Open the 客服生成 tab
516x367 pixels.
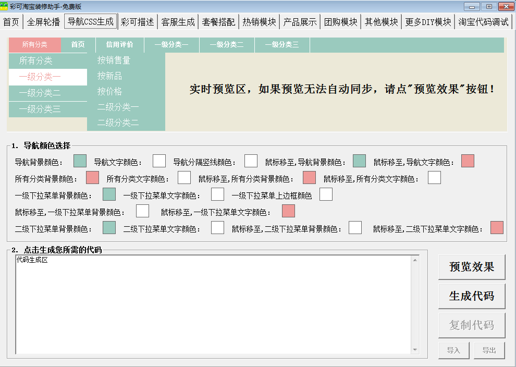pyautogui.click(x=178, y=22)
